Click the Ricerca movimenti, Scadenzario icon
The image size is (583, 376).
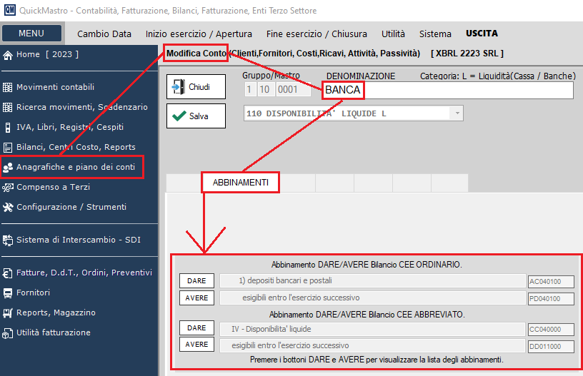pyautogui.click(x=8, y=108)
